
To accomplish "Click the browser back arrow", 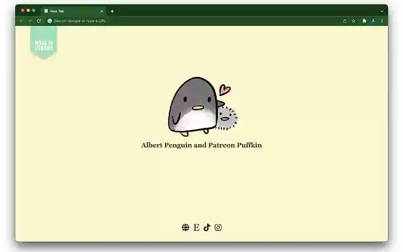I will (x=21, y=21).
